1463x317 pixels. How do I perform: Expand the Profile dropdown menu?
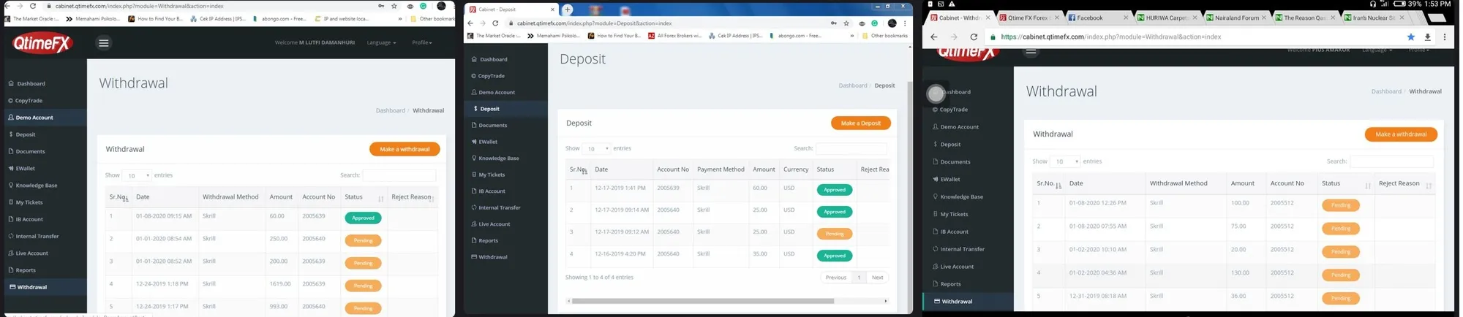(x=421, y=42)
